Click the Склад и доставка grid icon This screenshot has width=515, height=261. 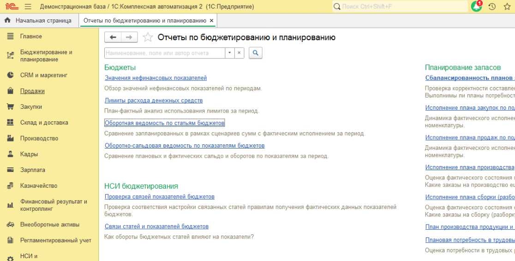(11, 123)
